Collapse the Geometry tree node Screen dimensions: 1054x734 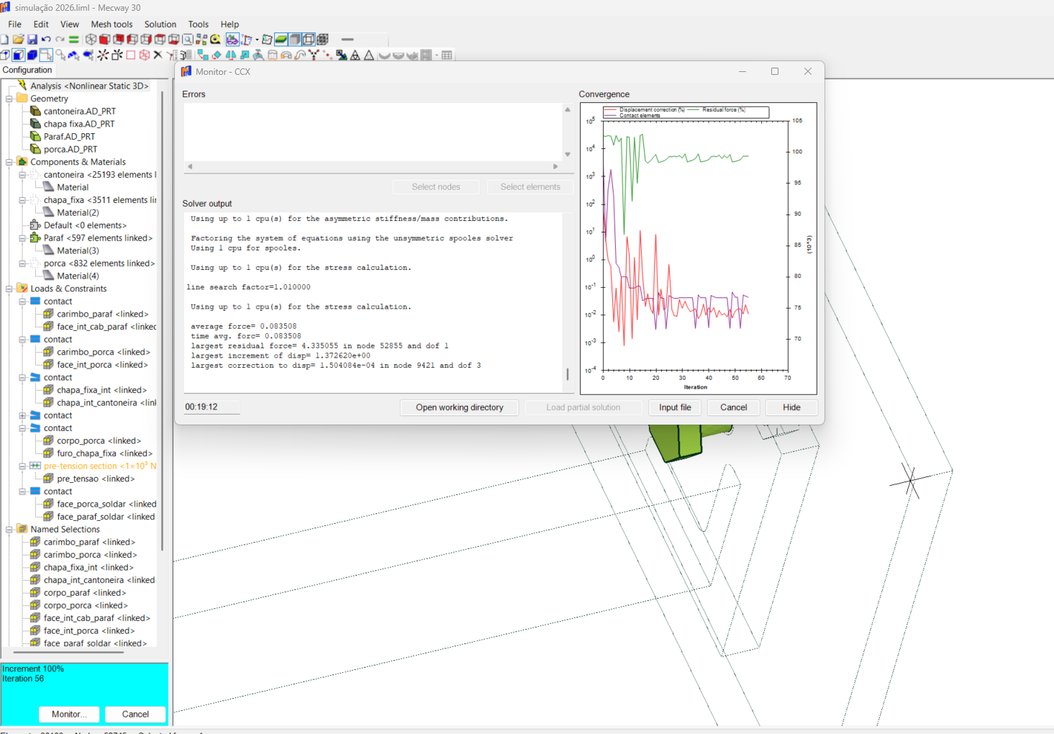(x=9, y=99)
